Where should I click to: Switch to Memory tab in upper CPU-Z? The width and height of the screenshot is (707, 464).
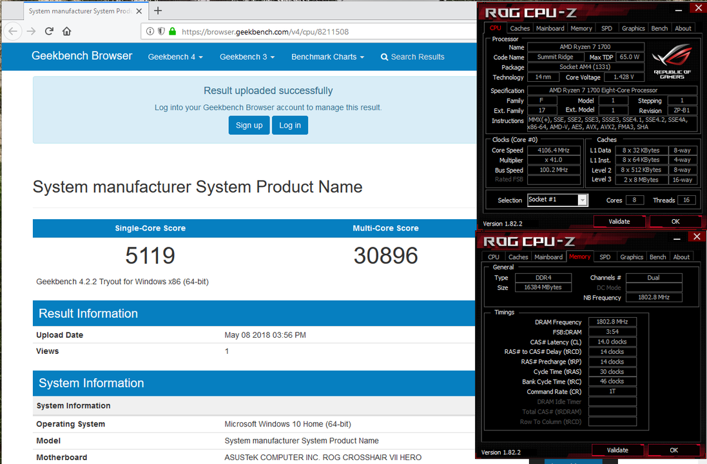click(x=581, y=28)
